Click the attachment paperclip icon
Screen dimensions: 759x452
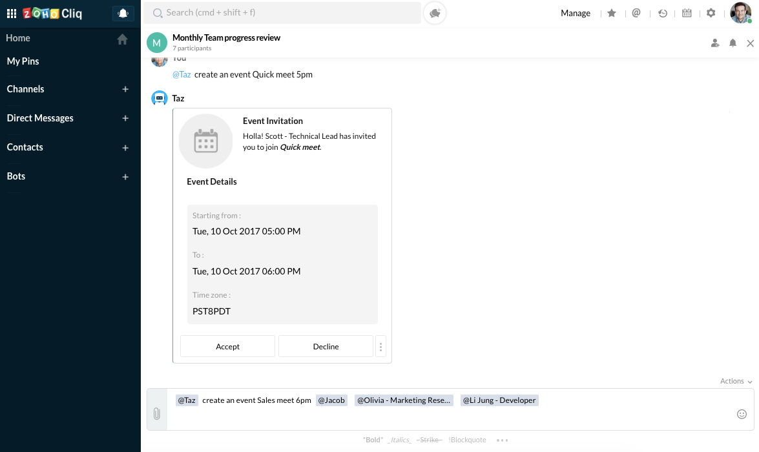click(156, 413)
